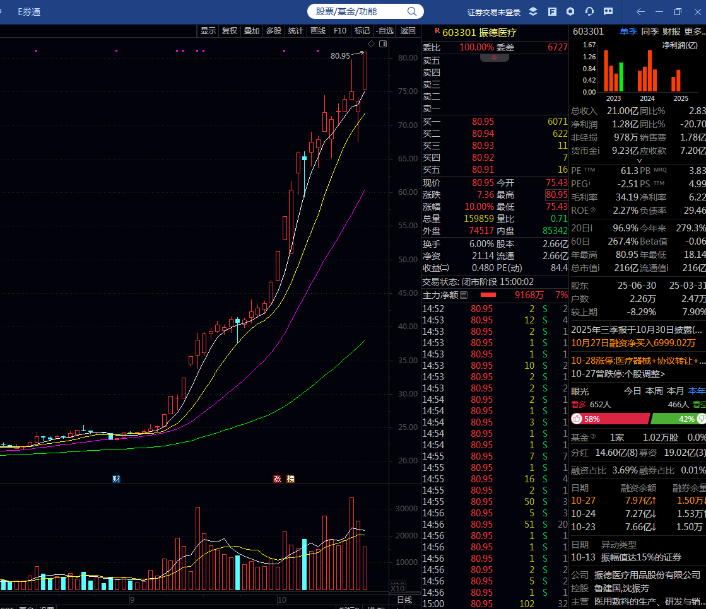706x609 pixels.
Task: Click the F function icon in title bar
Action: click(x=552, y=12)
